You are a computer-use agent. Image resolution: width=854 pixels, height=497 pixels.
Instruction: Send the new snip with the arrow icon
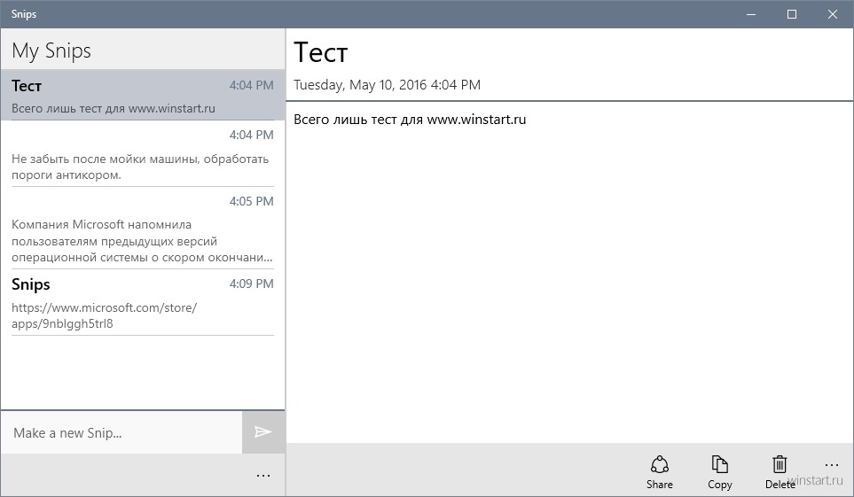click(x=263, y=432)
